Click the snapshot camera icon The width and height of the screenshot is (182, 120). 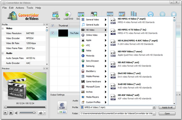(41, 113)
